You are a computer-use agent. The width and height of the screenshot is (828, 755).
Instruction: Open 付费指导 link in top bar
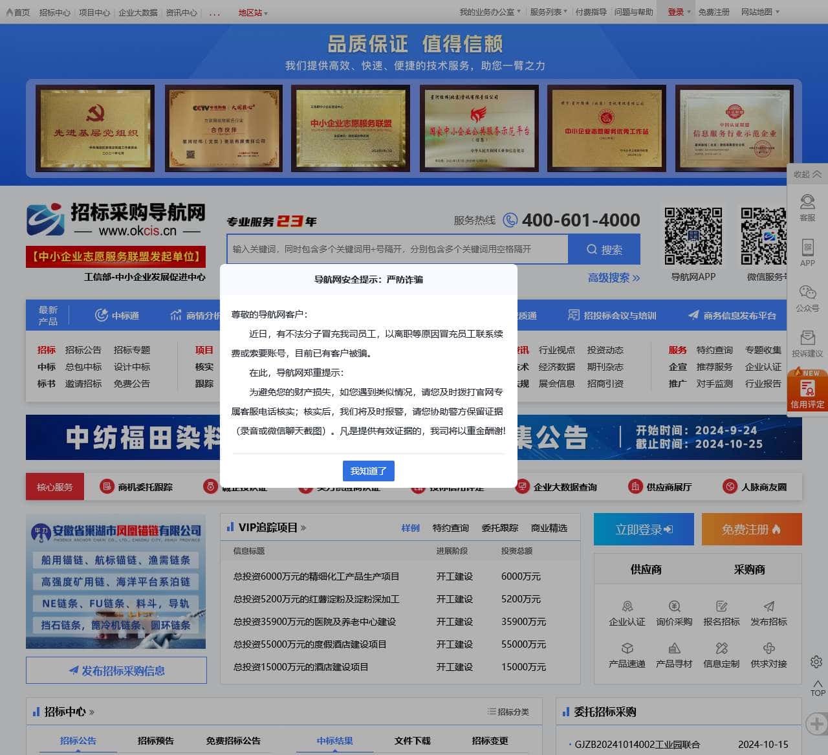point(591,12)
